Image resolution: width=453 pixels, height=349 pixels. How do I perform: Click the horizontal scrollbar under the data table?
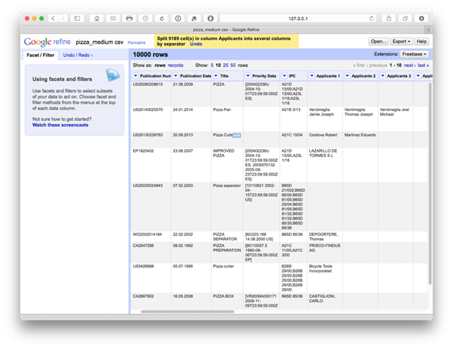(x=188, y=312)
